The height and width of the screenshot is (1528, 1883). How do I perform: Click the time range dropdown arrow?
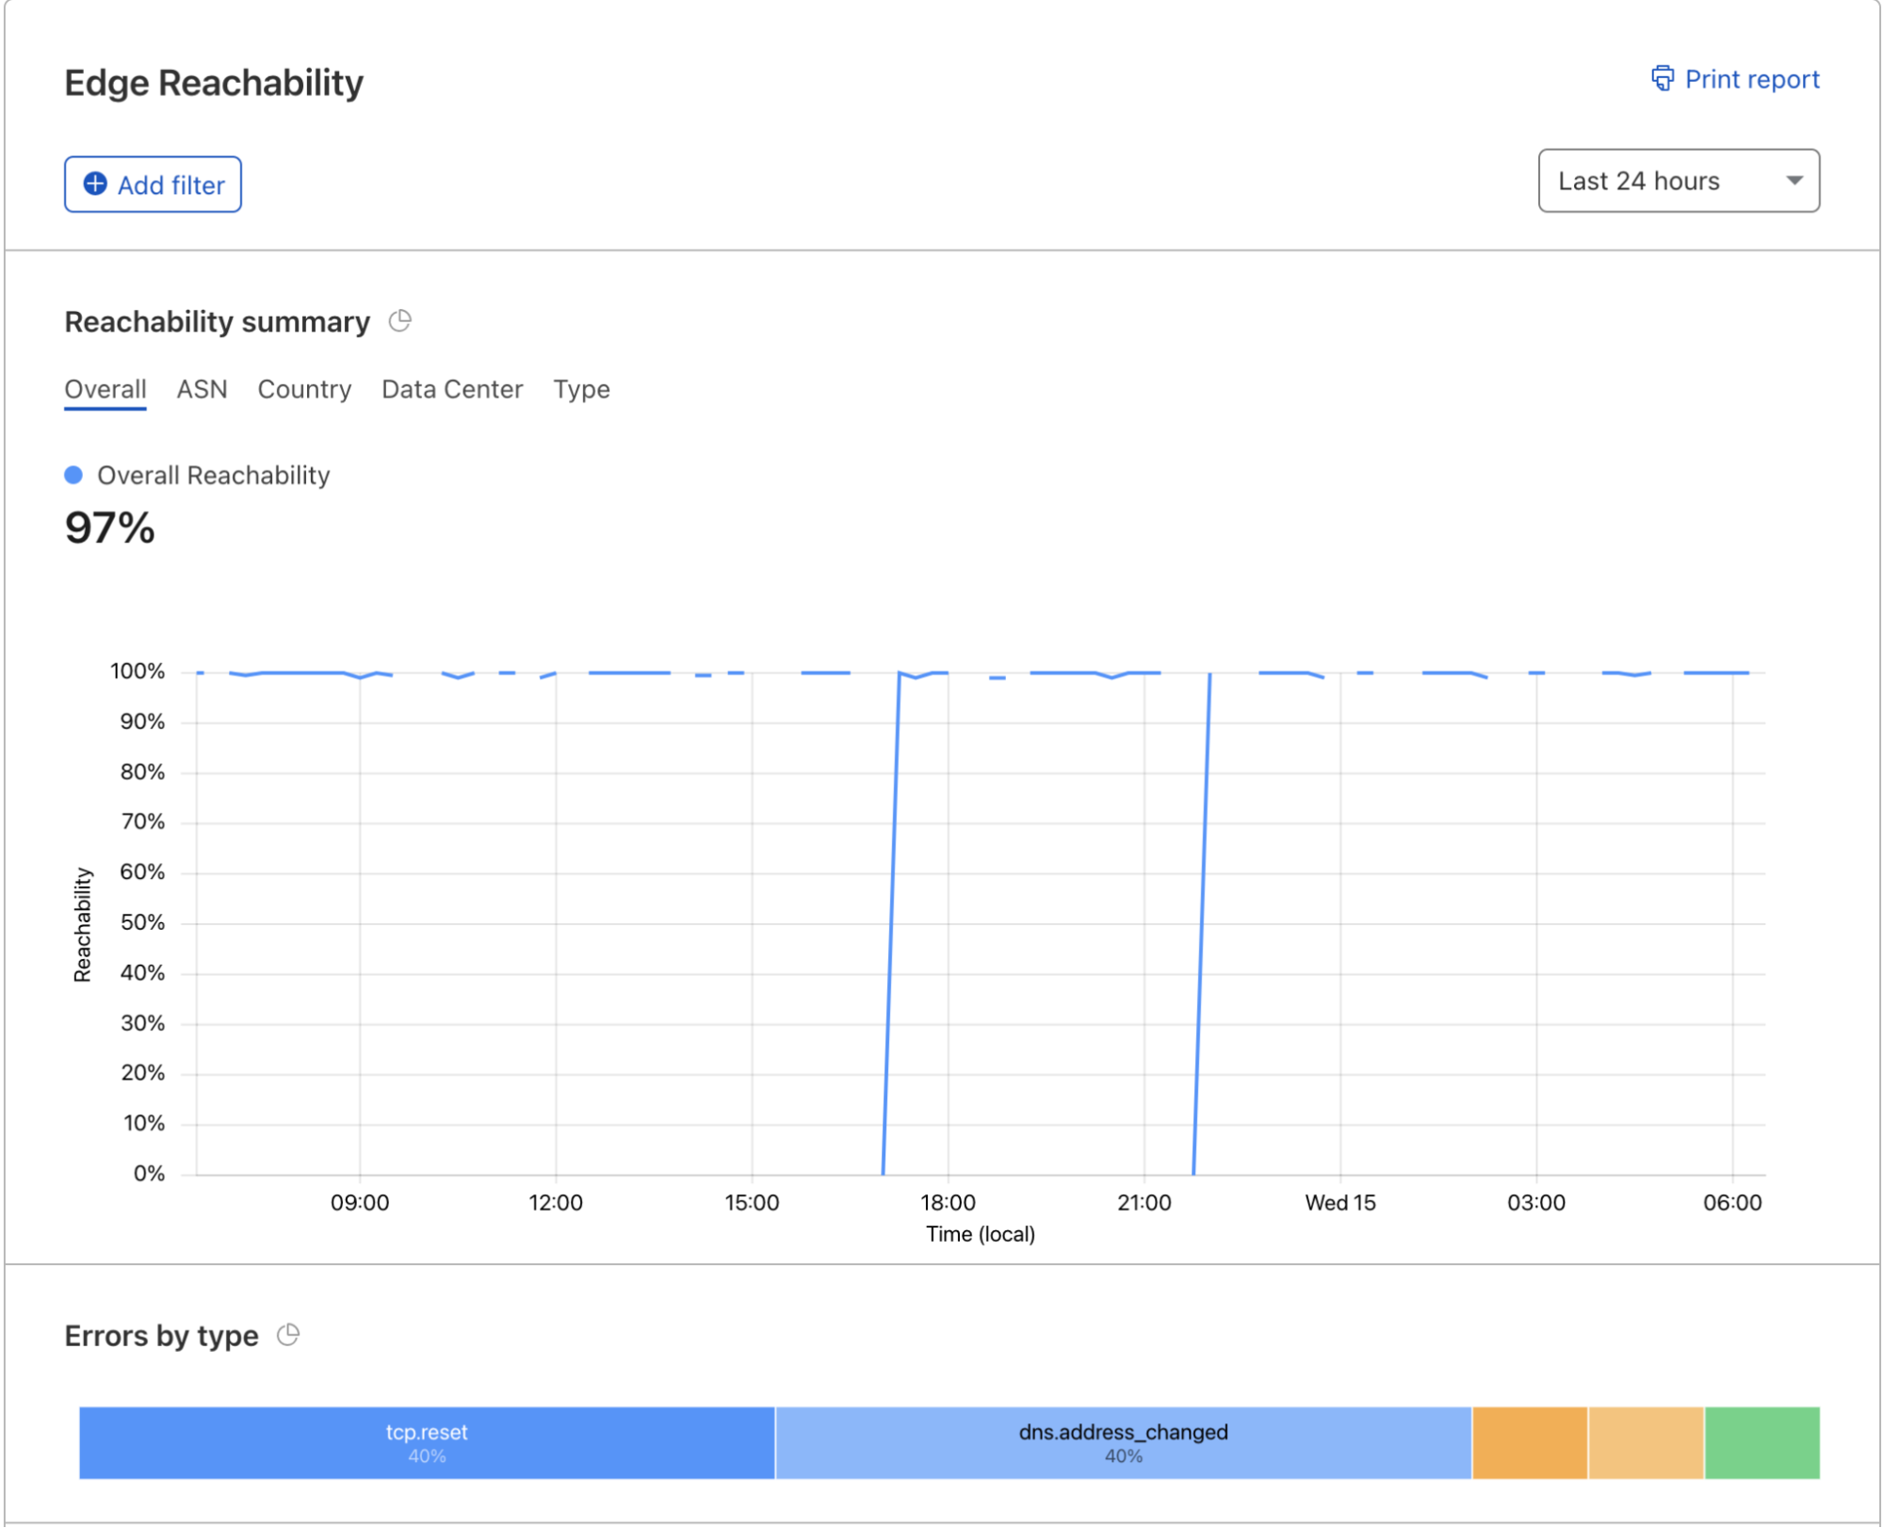(x=1794, y=181)
